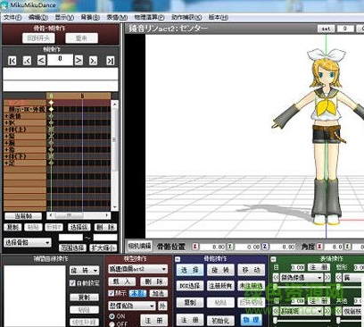Click the 删除 button in model panel
Image resolution: width=364 pixels, height=327 pixels.
click(154, 281)
